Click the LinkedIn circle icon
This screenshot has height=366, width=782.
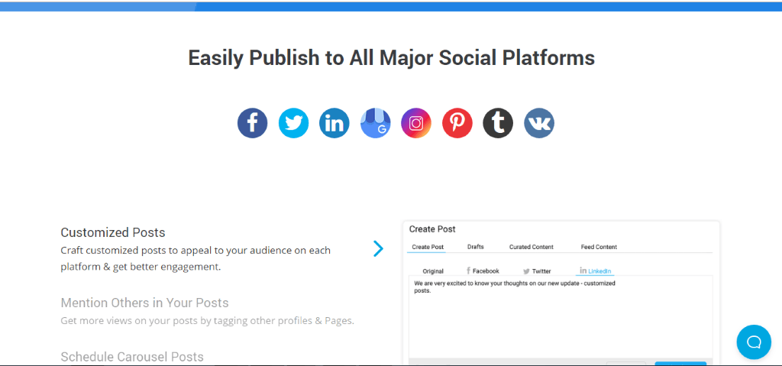[x=334, y=123]
